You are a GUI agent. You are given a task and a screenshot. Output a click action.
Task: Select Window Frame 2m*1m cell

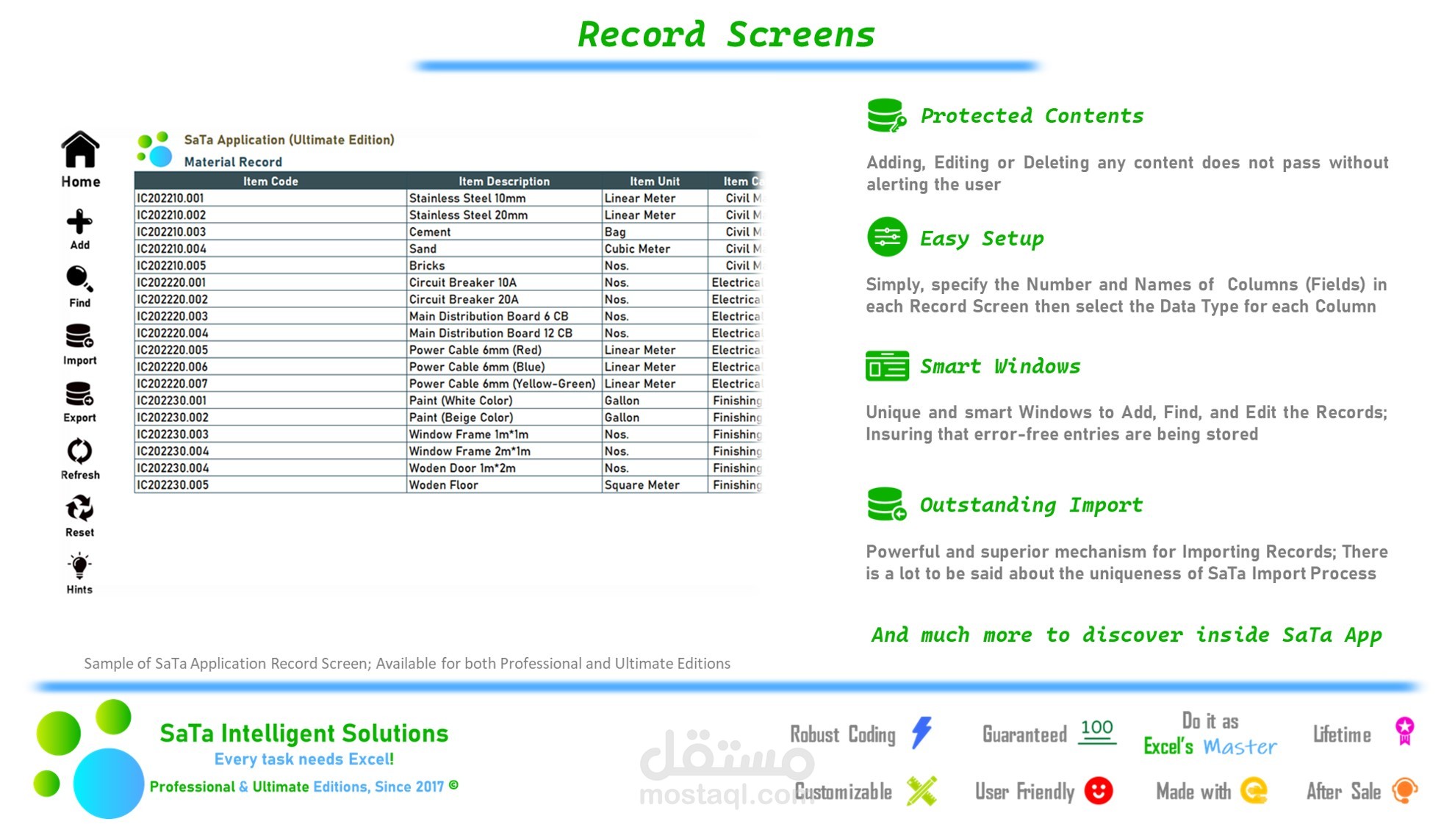[x=504, y=451]
